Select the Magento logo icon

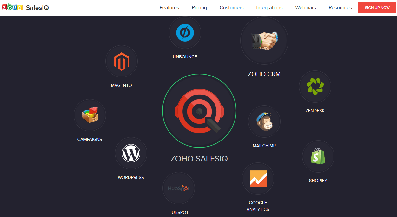coord(122,61)
